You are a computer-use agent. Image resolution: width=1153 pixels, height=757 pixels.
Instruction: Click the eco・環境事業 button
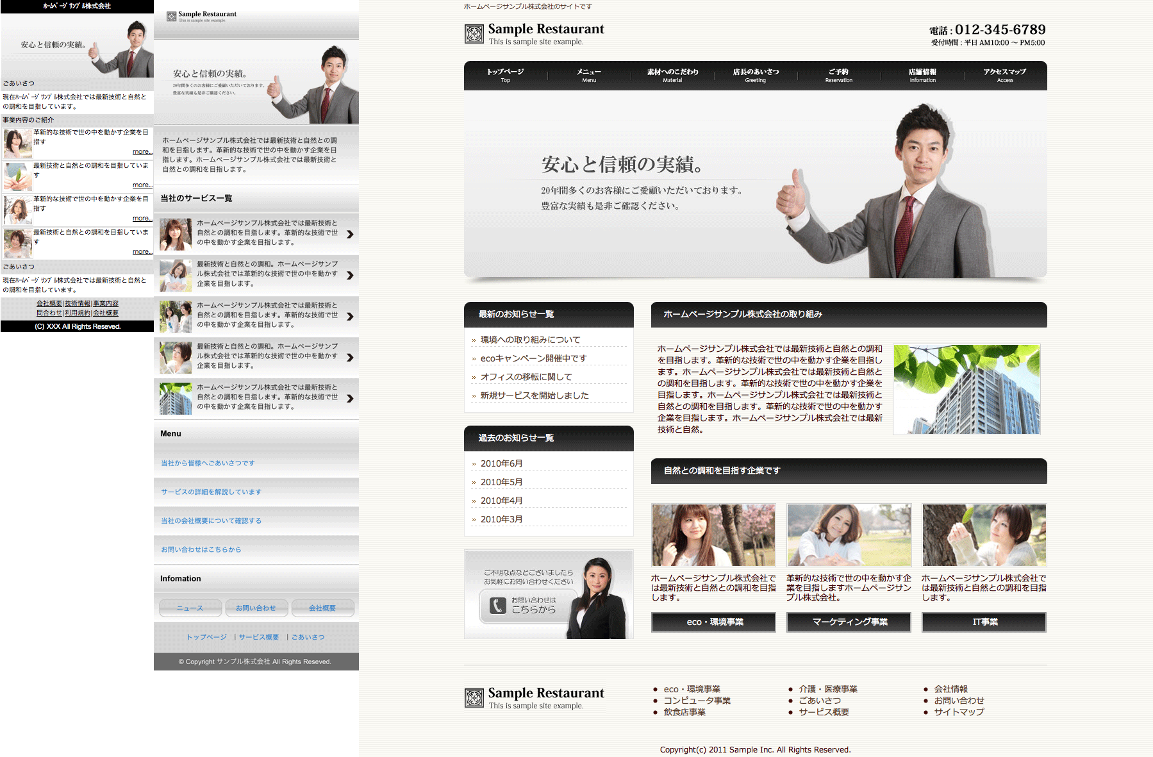tap(714, 622)
